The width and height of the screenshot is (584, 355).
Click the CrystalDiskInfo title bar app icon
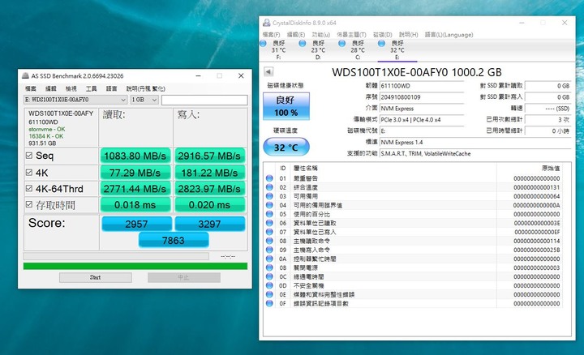(266, 23)
